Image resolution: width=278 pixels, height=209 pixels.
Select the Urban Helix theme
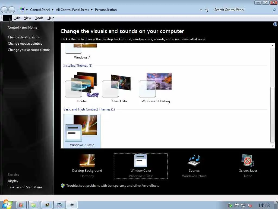pyautogui.click(x=119, y=87)
